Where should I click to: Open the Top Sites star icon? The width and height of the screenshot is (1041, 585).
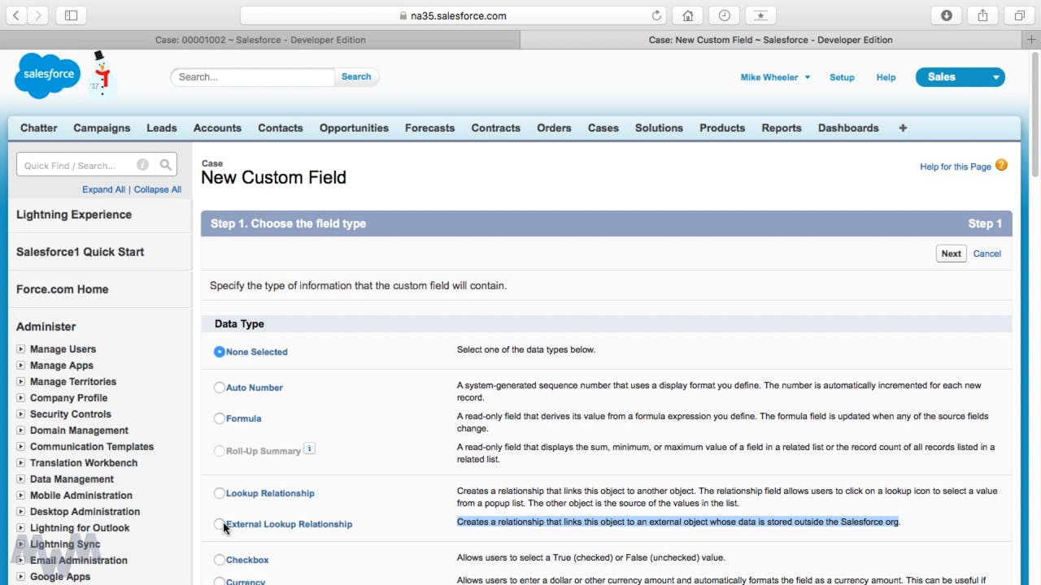(x=760, y=15)
